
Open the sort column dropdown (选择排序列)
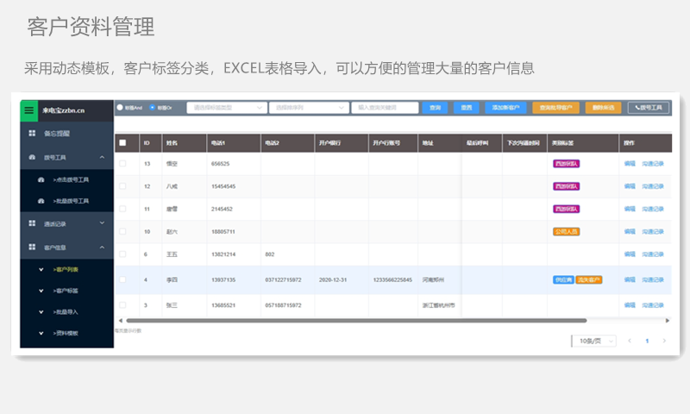pyautogui.click(x=310, y=108)
